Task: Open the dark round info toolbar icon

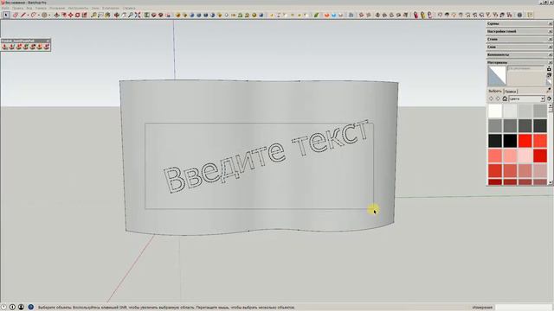Action: tap(519, 15)
